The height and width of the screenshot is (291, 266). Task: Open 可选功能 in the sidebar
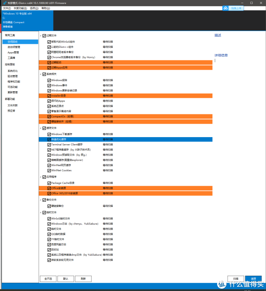(x=13, y=87)
